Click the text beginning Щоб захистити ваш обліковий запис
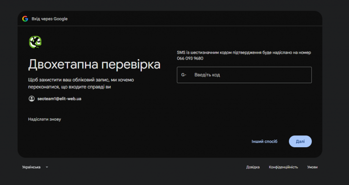 (81, 83)
